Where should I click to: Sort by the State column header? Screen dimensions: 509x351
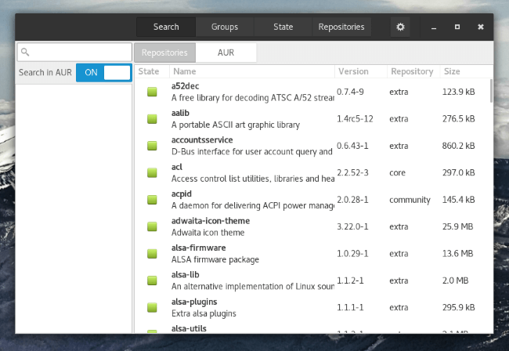point(152,71)
